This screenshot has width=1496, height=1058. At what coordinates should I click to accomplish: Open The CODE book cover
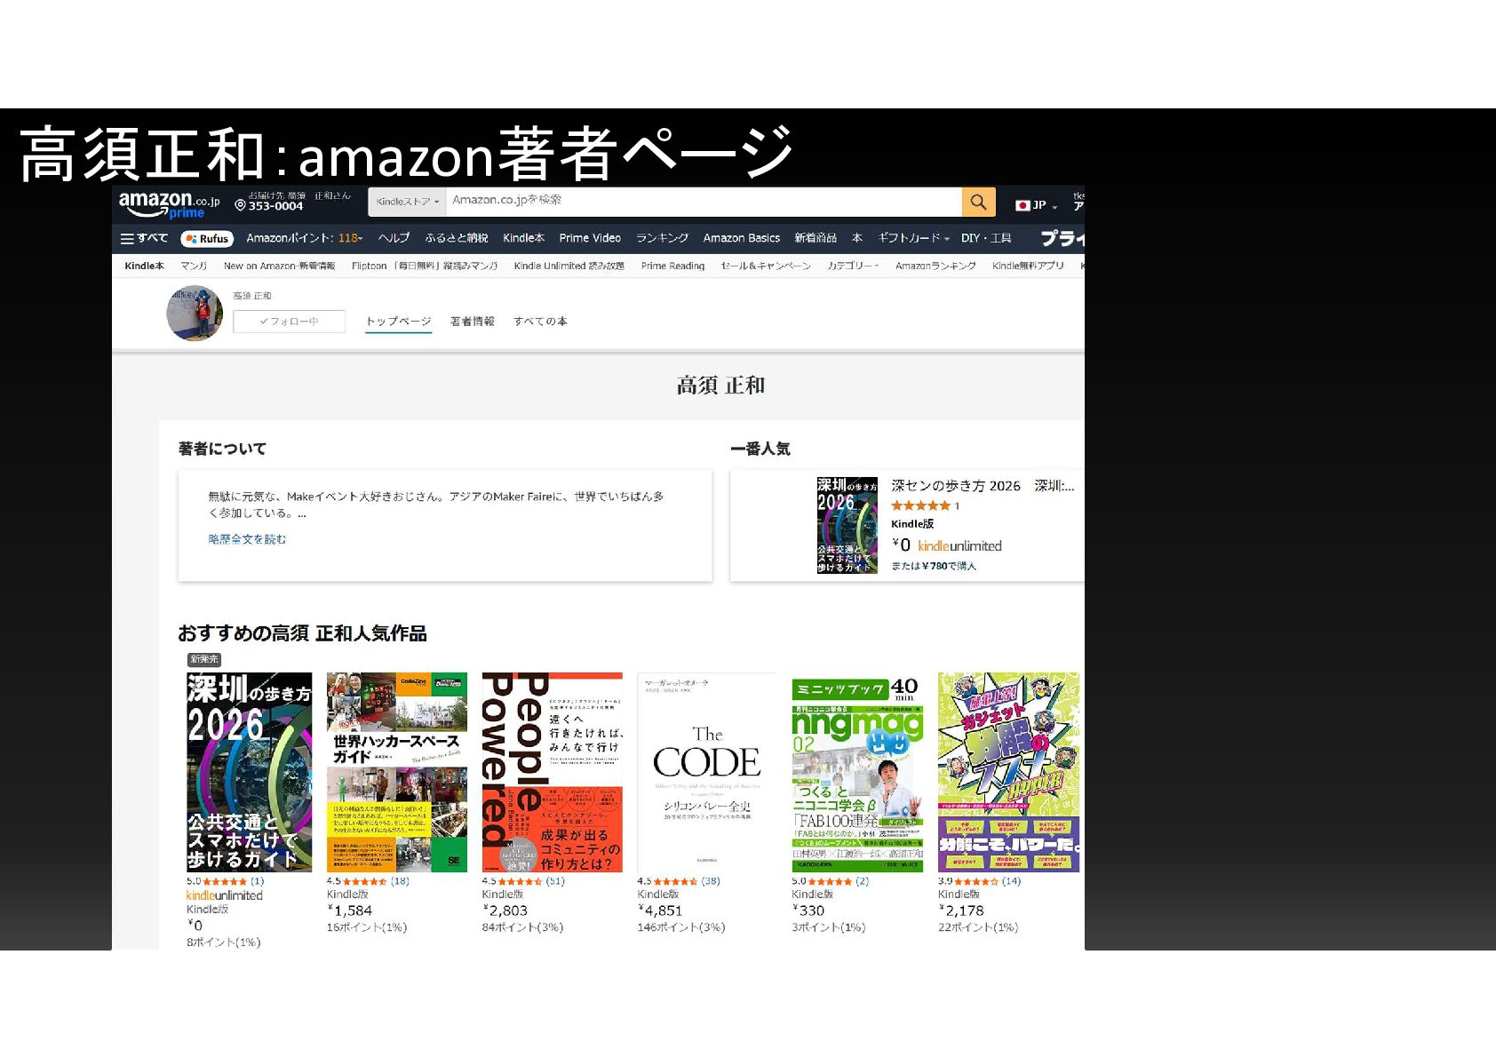point(707,772)
